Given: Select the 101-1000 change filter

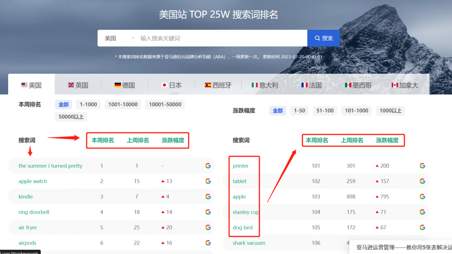Looking at the screenshot, I should (356, 111).
